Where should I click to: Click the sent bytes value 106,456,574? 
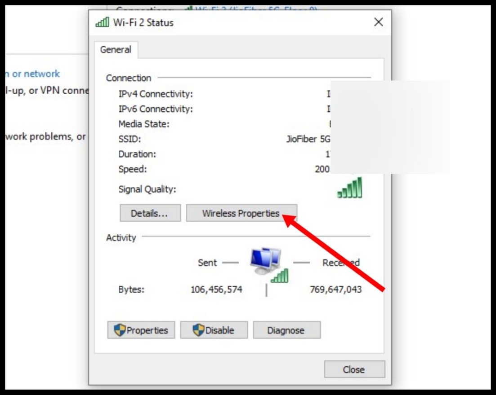[x=216, y=289]
